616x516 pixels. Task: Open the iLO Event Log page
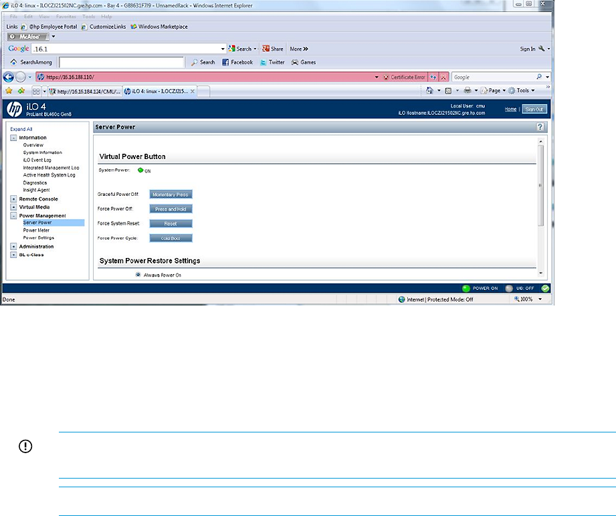pyautogui.click(x=37, y=160)
